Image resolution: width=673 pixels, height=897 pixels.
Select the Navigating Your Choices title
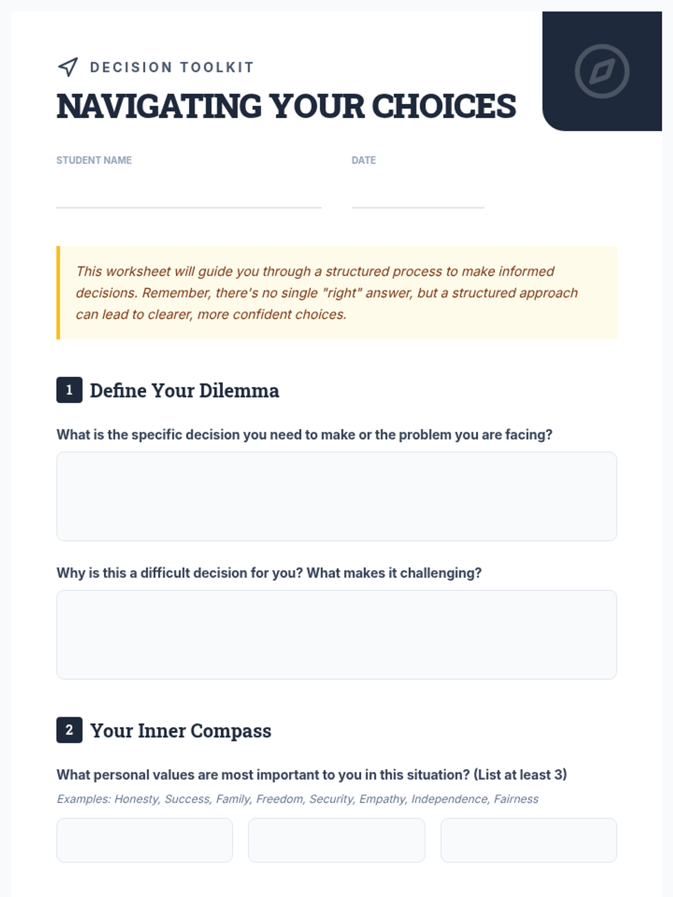(286, 106)
